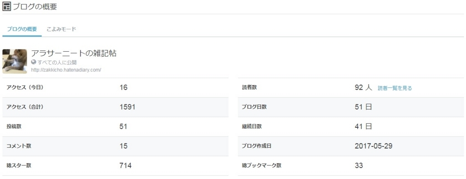Click the ブログ日数 value 51 日
This screenshot has height=179, width=466.
363,107
